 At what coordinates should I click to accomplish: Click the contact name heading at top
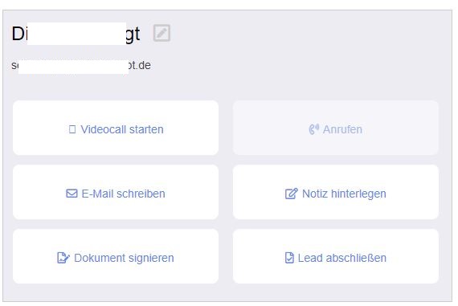point(76,34)
